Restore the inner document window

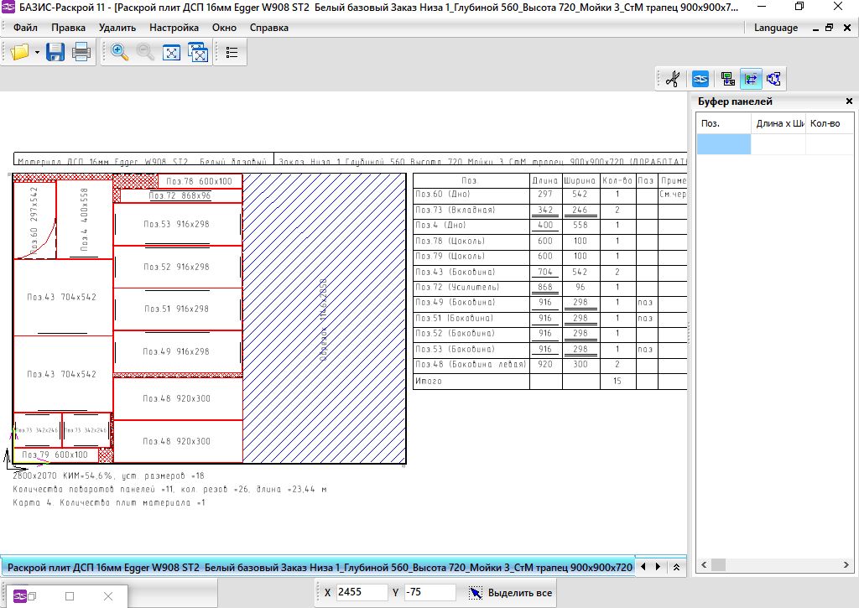click(830, 28)
